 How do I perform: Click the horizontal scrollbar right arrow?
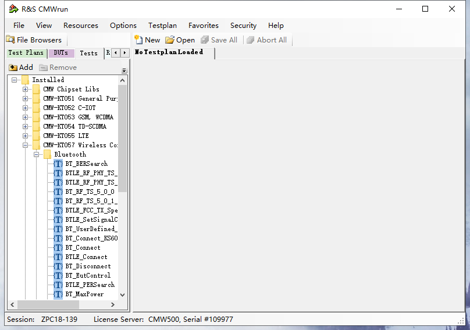pos(113,305)
